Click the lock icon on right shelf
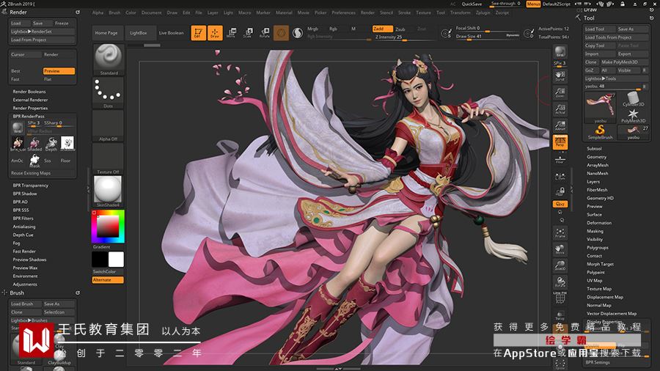Viewport: 660px width, 371px height. tap(560, 192)
